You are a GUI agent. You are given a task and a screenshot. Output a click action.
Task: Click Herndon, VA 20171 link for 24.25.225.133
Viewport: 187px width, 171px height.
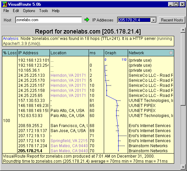(68, 75)
